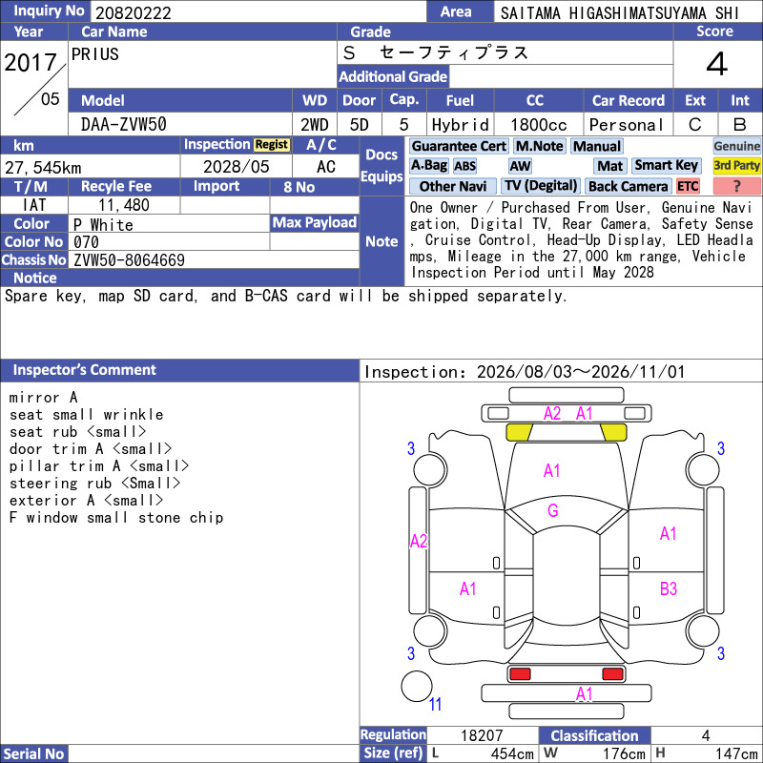Click the Smart Key equipment badge
763x763 pixels.
[x=666, y=165]
